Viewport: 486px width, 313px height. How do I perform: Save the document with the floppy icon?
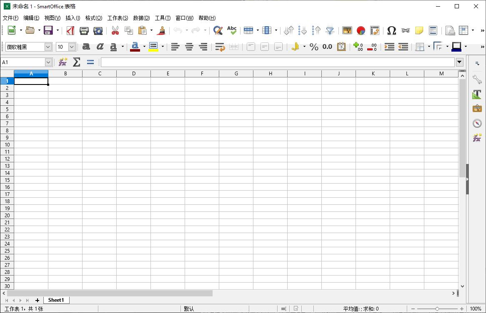point(48,30)
